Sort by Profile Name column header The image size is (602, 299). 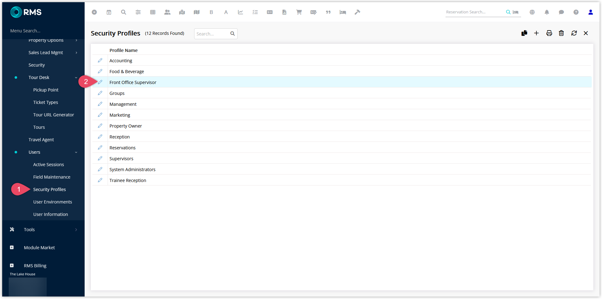pos(124,50)
